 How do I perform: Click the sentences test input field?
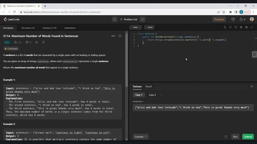(193, 108)
